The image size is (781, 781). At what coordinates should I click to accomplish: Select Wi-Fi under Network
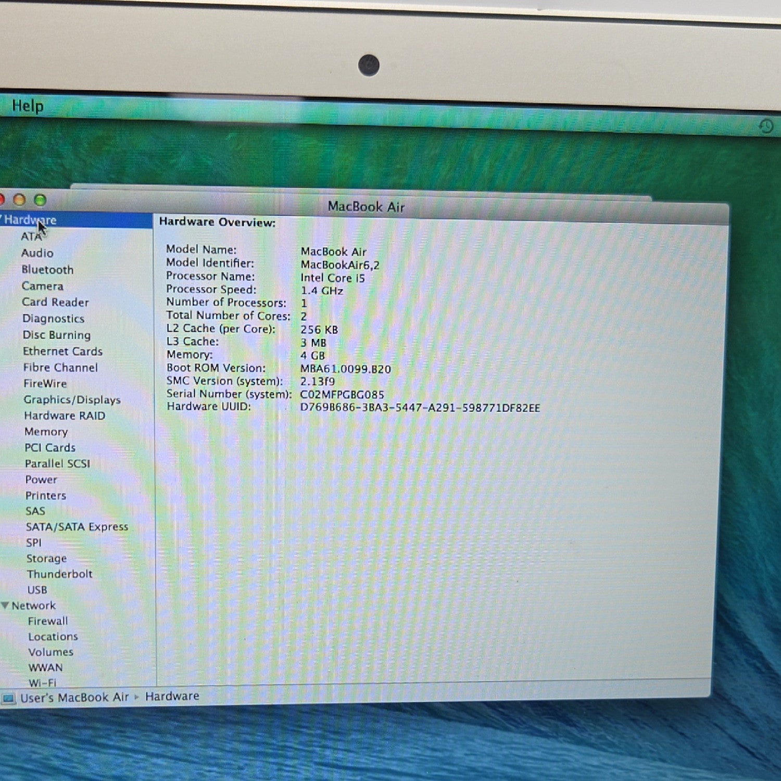coord(43,683)
